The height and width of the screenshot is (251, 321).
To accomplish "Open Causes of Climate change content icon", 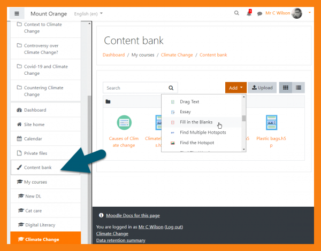I will 124,123.
